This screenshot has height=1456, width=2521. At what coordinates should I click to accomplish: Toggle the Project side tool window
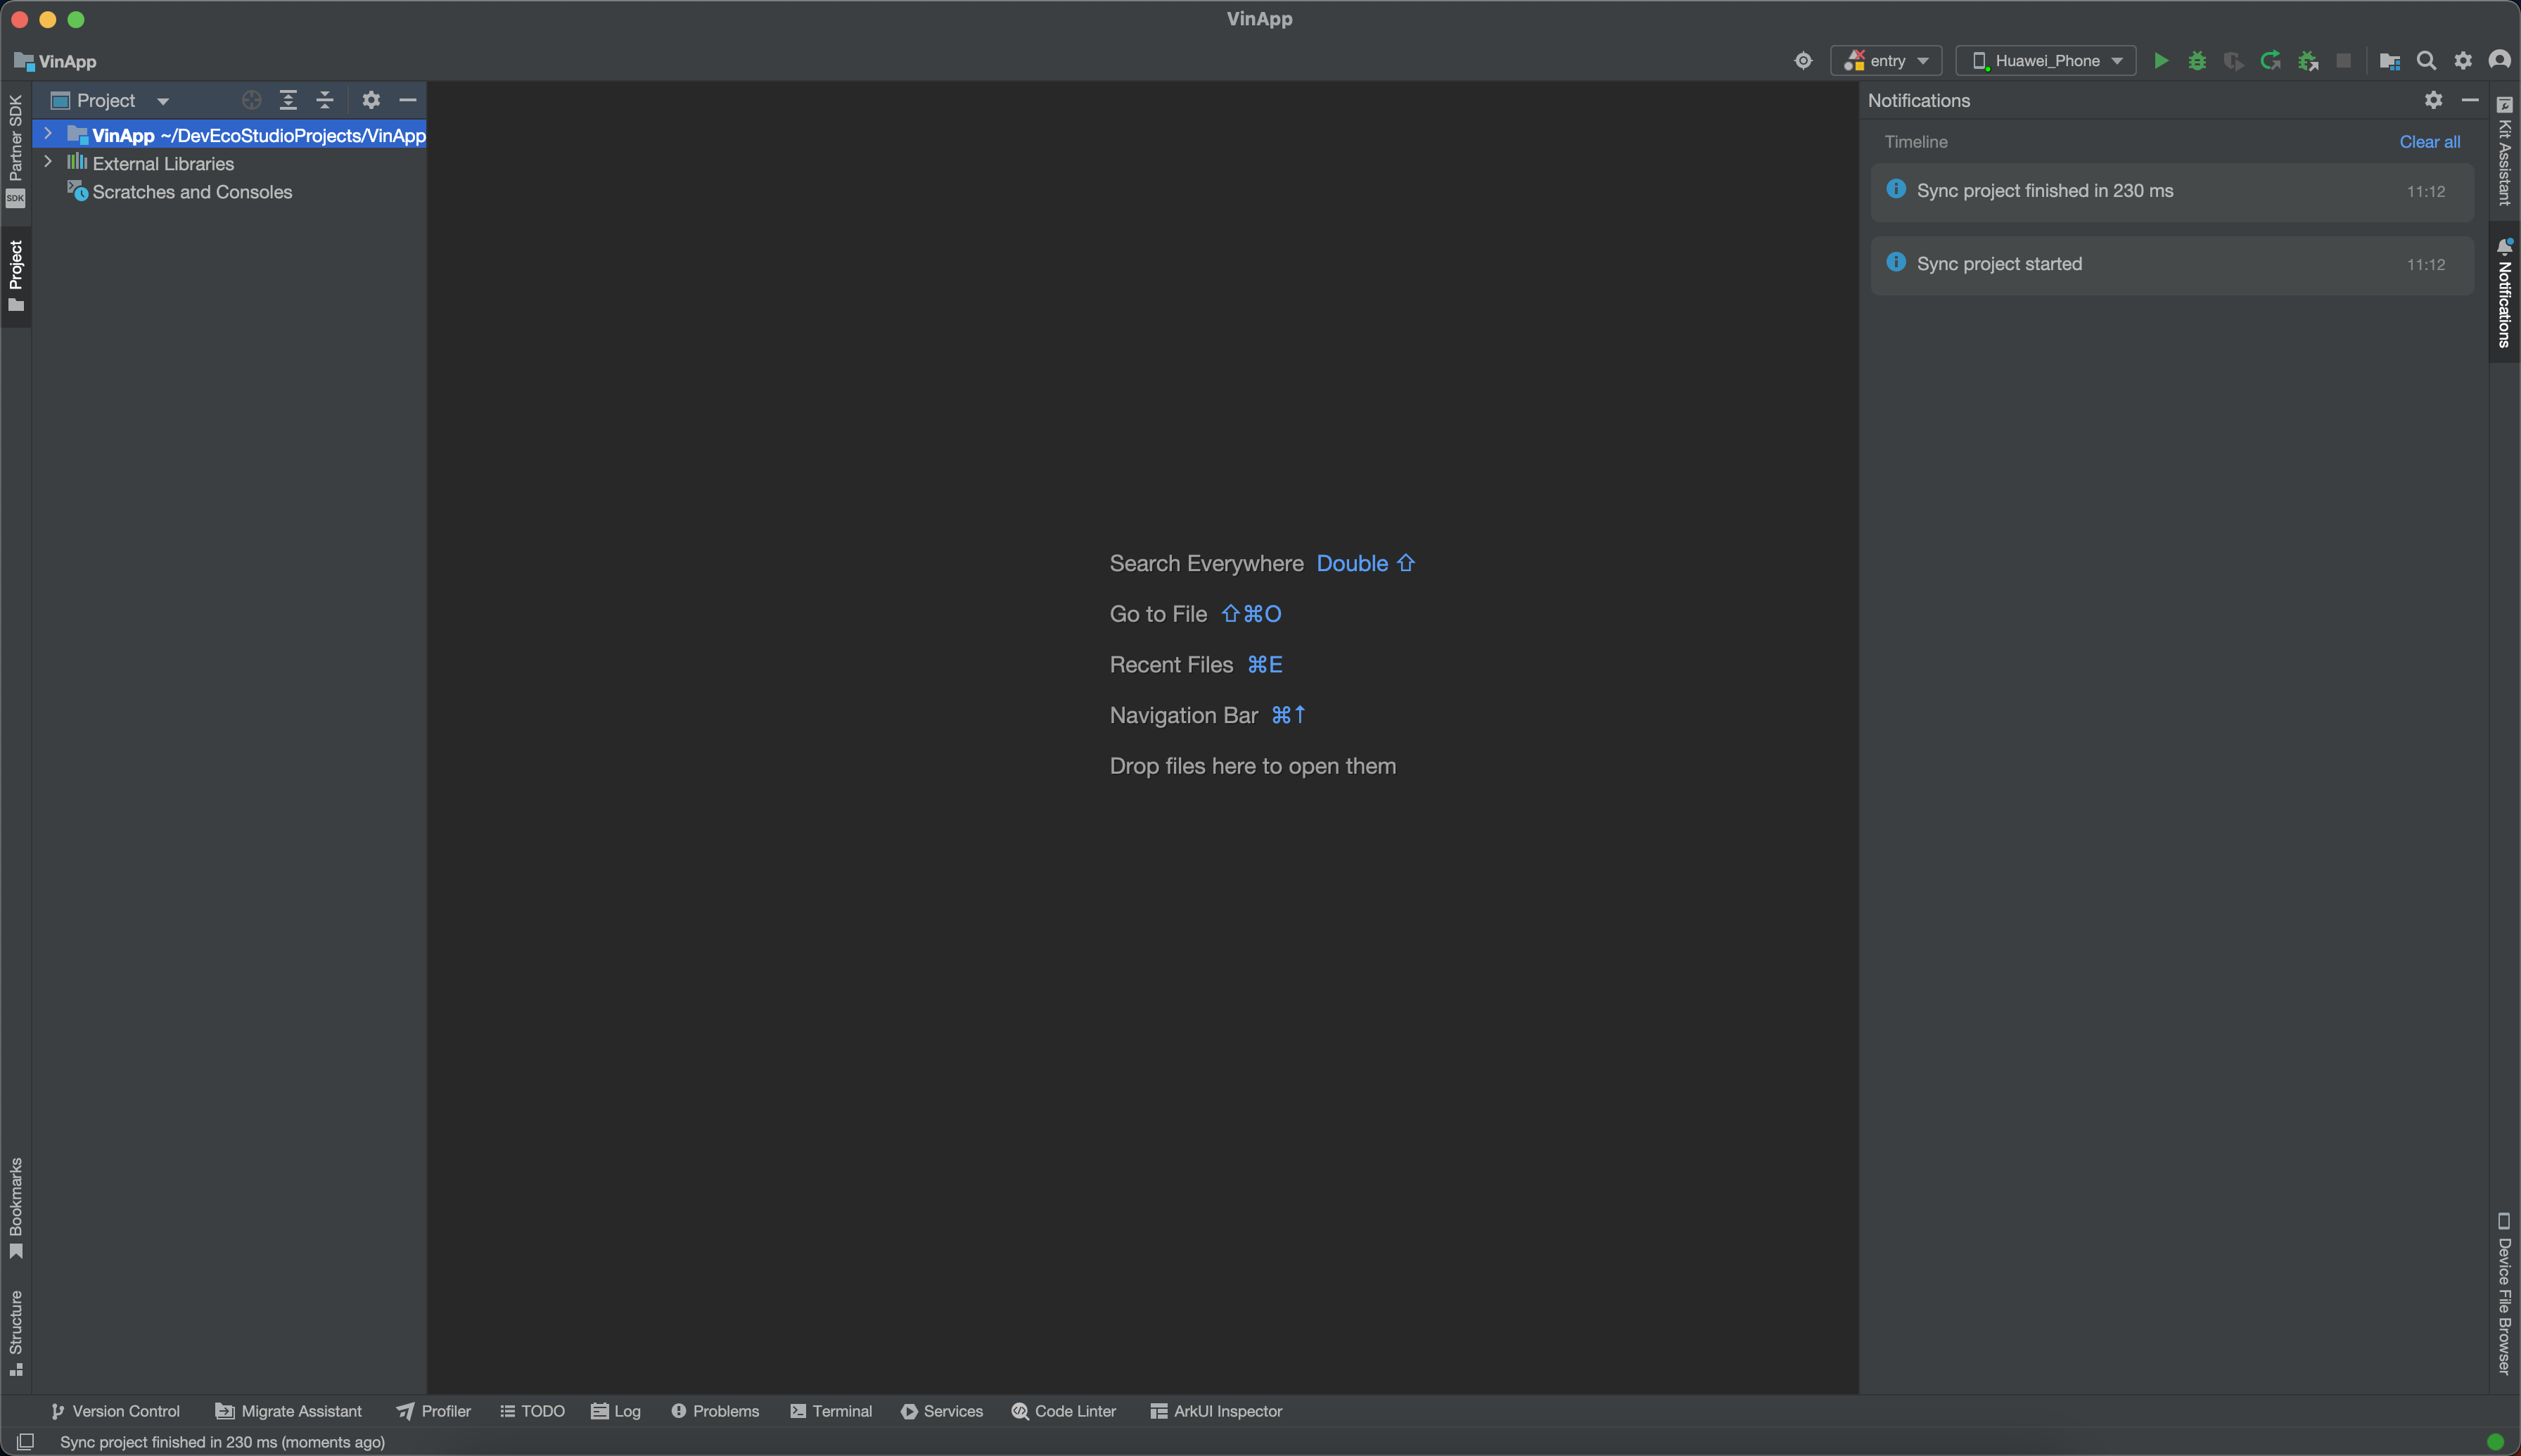(15, 275)
